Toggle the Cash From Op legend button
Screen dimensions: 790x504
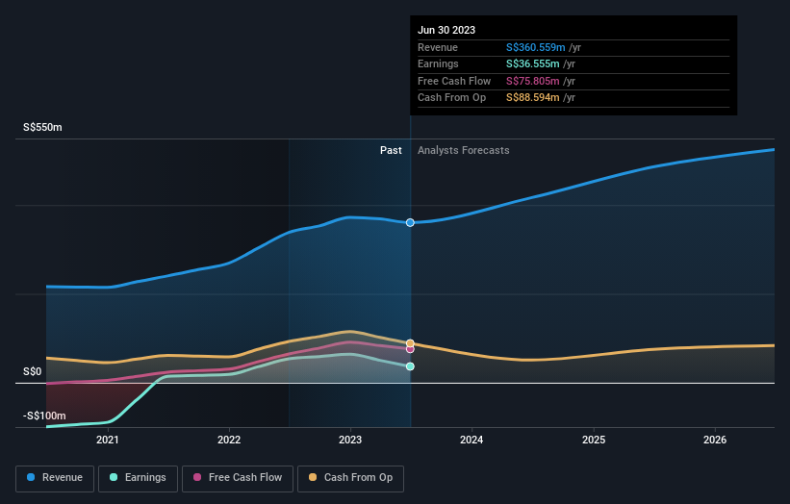350,478
